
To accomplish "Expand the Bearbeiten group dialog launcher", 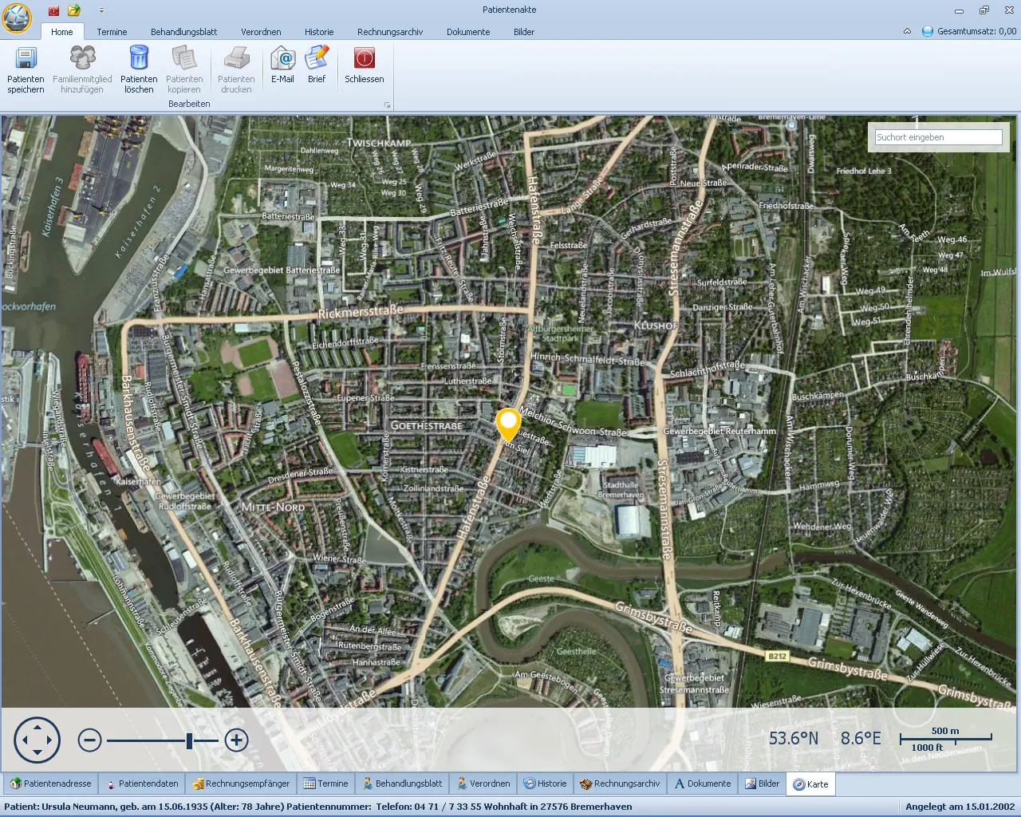I will click(388, 105).
